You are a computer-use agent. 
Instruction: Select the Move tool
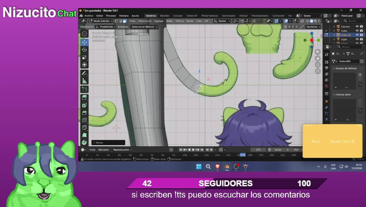tap(84, 42)
